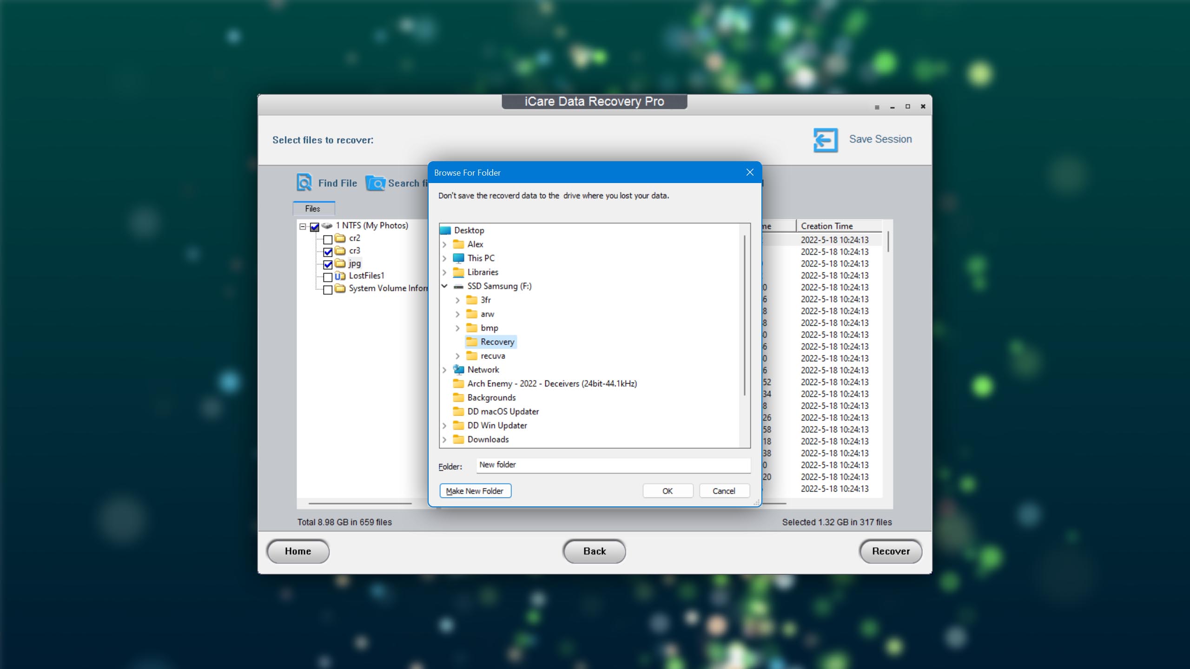
Task: Select the bmp folder
Action: click(x=489, y=328)
